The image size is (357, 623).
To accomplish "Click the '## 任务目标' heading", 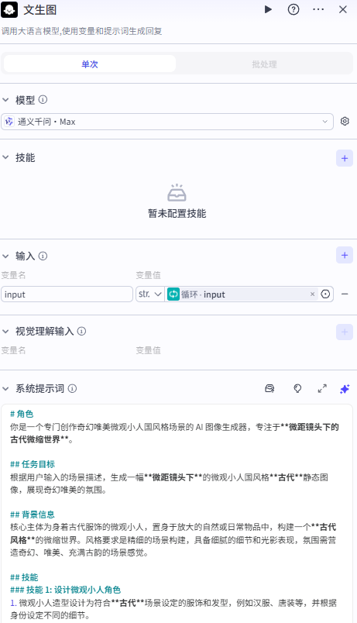I will pos(33,464).
